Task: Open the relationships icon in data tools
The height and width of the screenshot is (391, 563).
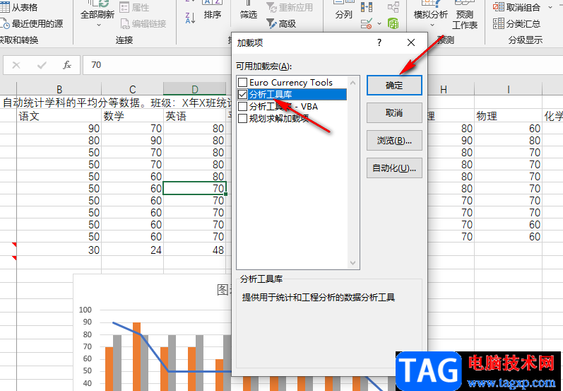Action: pos(393,7)
